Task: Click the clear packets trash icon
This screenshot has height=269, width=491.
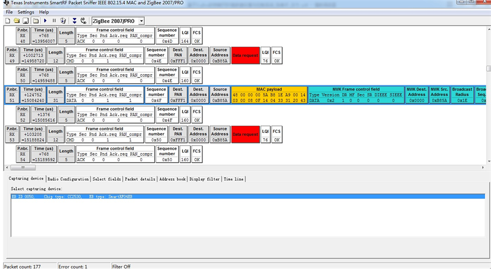Action: [63, 21]
